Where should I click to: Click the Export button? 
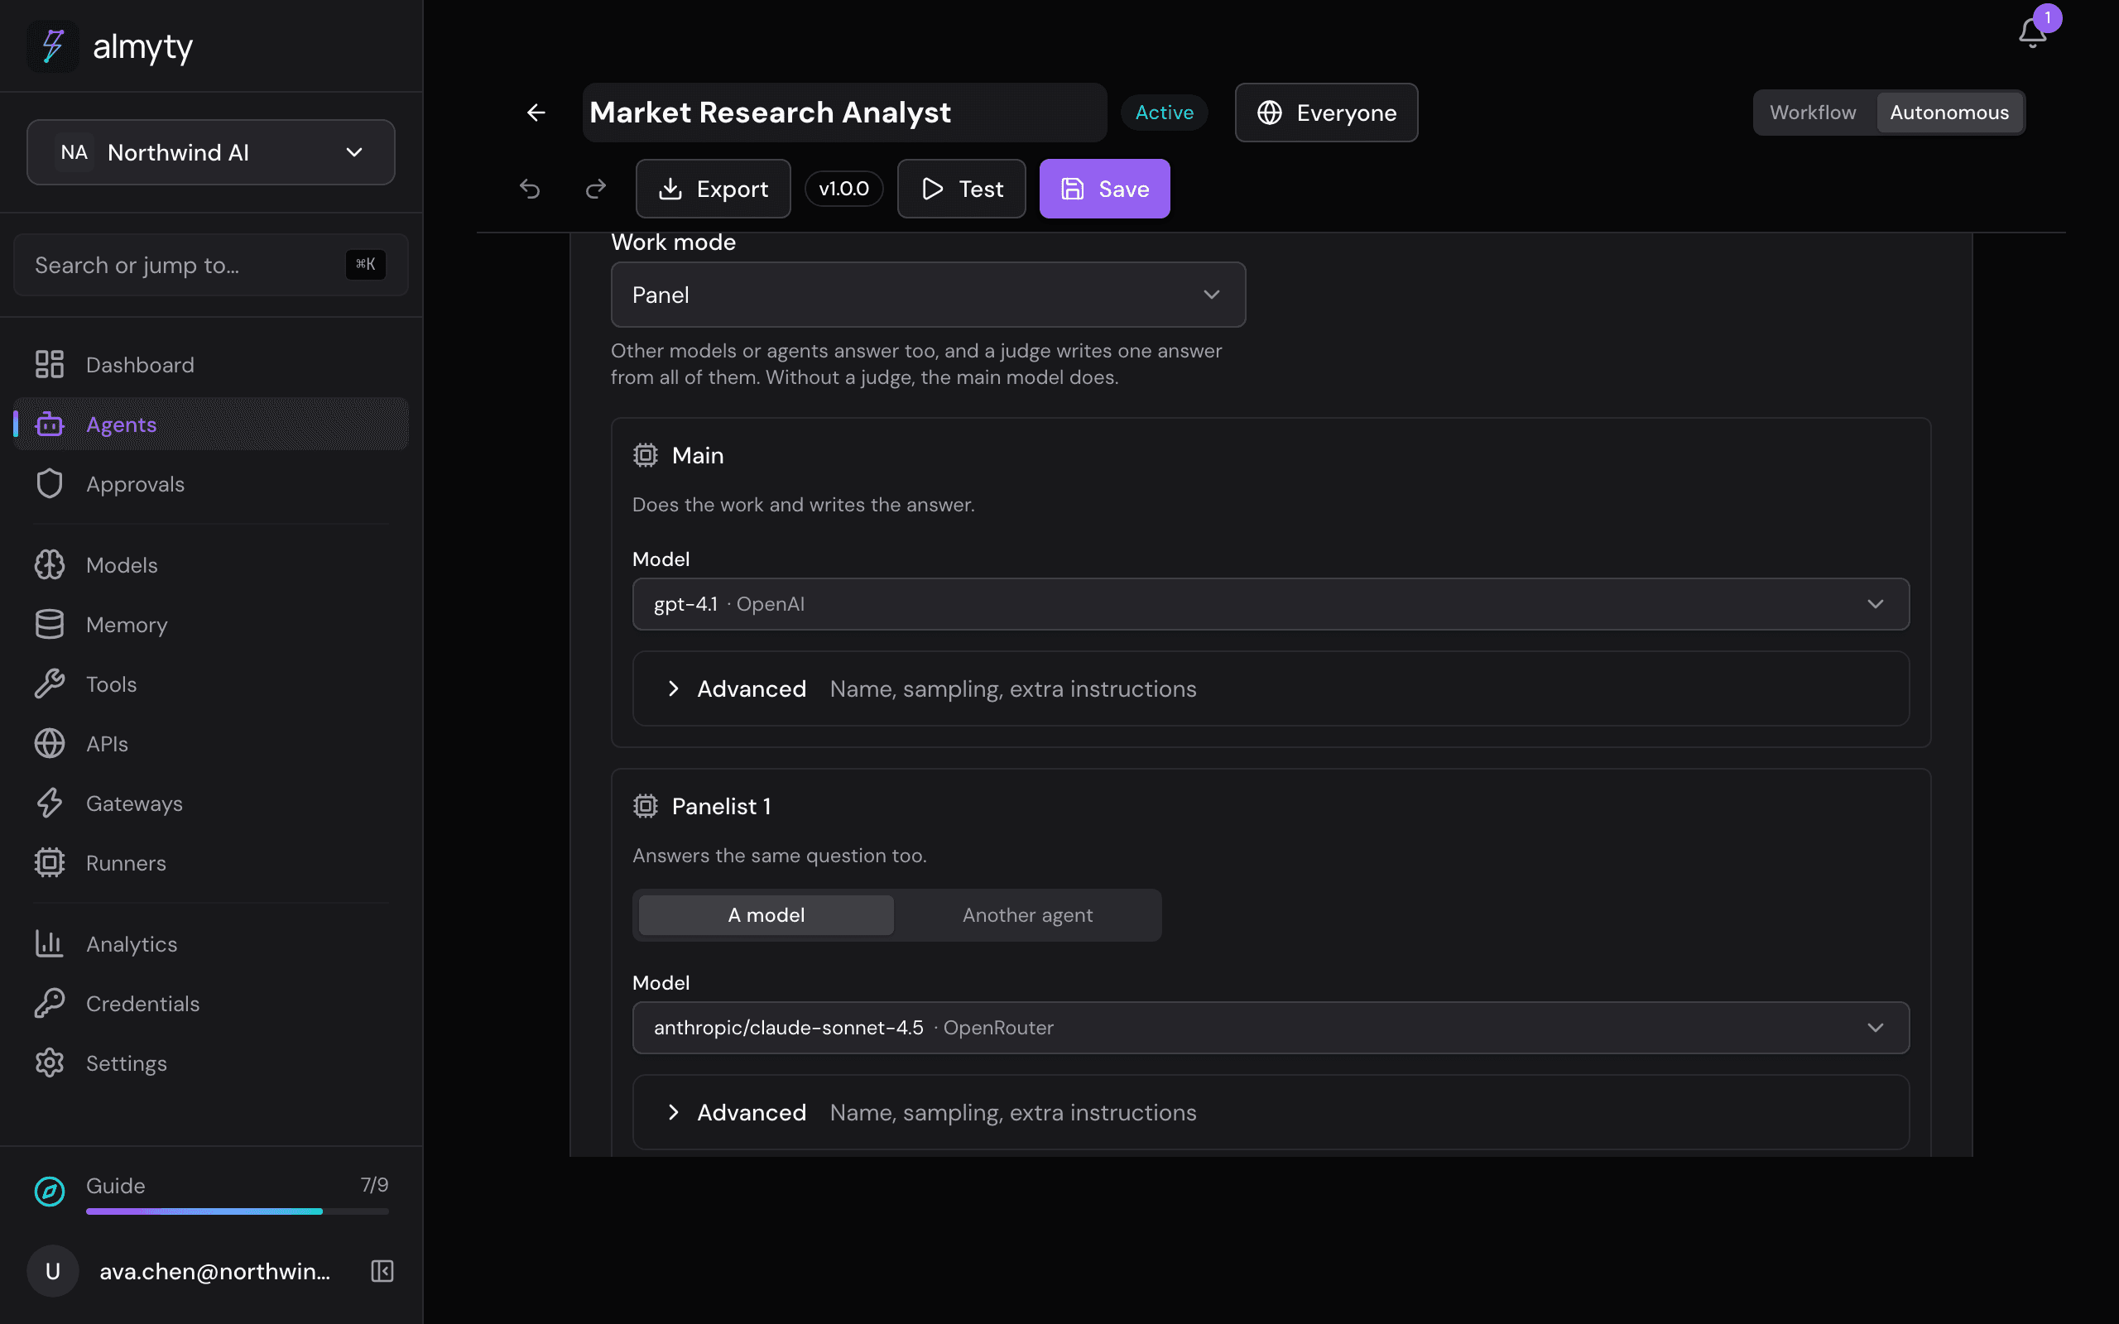[x=714, y=189]
